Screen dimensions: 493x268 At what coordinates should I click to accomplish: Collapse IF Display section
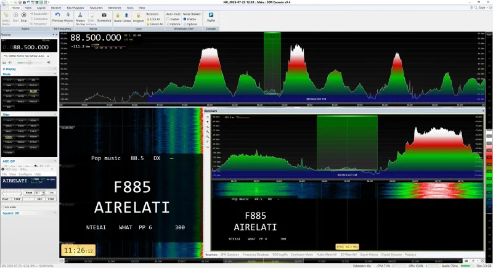[55, 69]
